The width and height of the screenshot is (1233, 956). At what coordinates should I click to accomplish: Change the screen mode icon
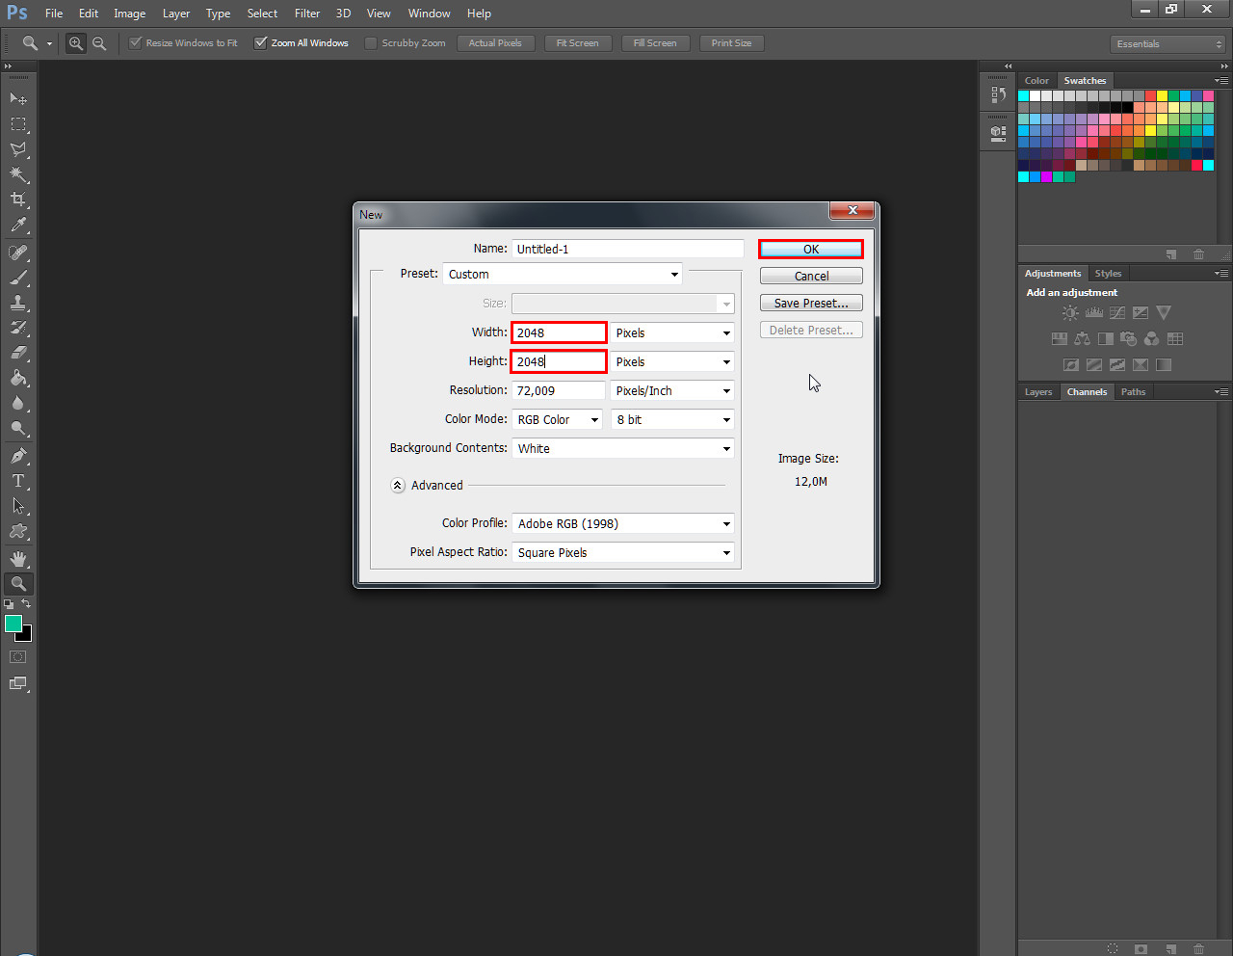[x=18, y=684]
